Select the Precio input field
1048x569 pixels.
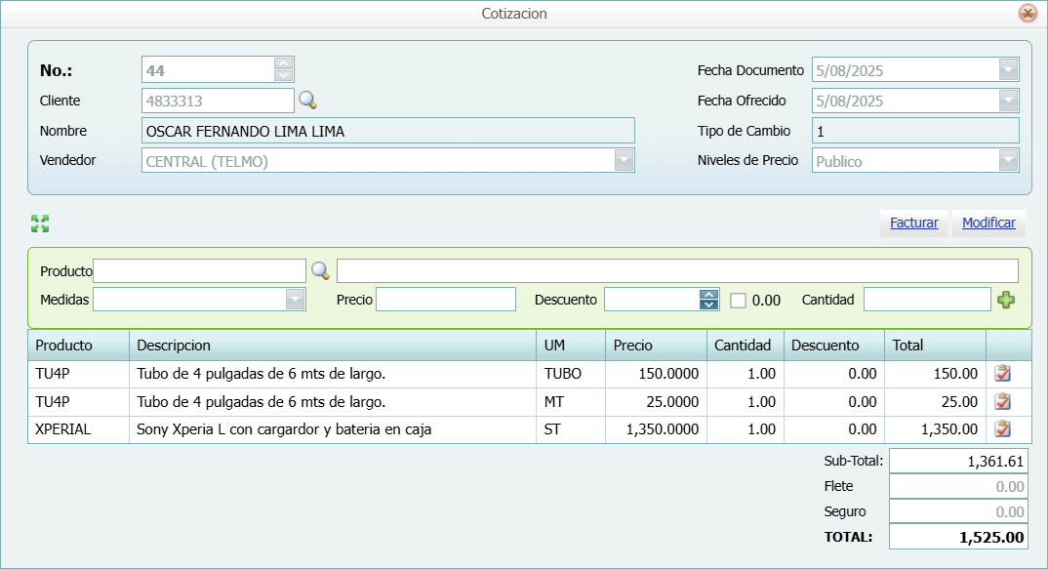(x=445, y=300)
